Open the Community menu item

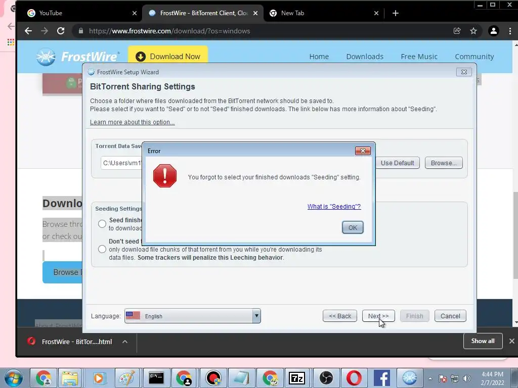pos(474,57)
